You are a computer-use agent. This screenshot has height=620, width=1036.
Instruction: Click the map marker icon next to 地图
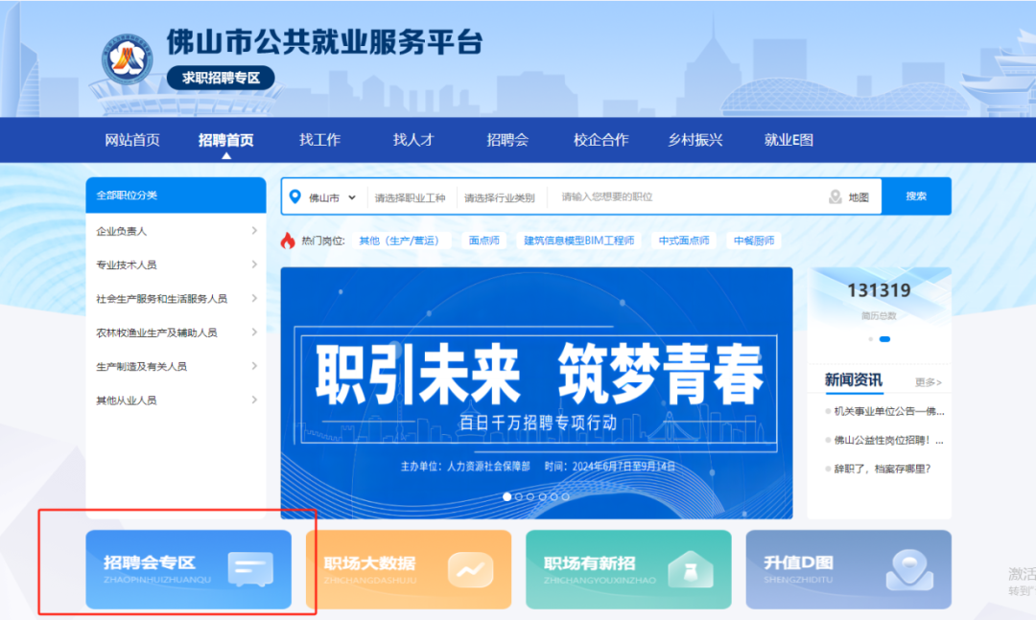point(836,196)
